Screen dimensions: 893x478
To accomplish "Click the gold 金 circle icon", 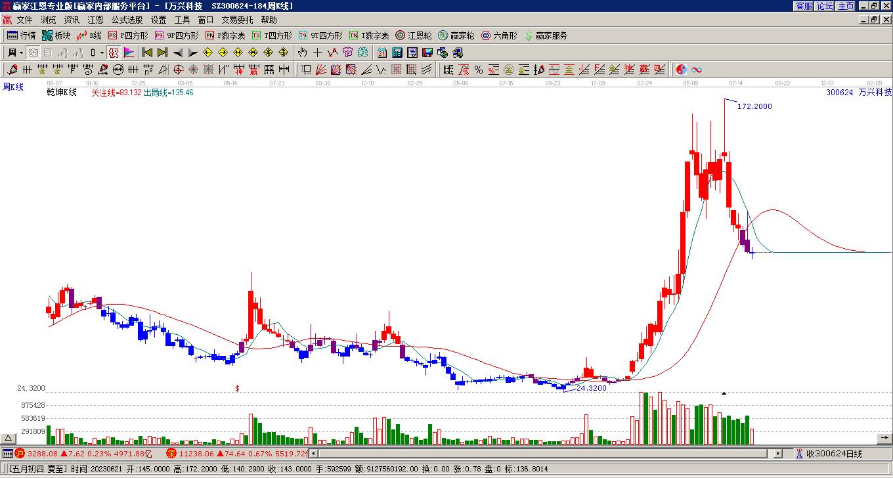I will coord(509,70).
